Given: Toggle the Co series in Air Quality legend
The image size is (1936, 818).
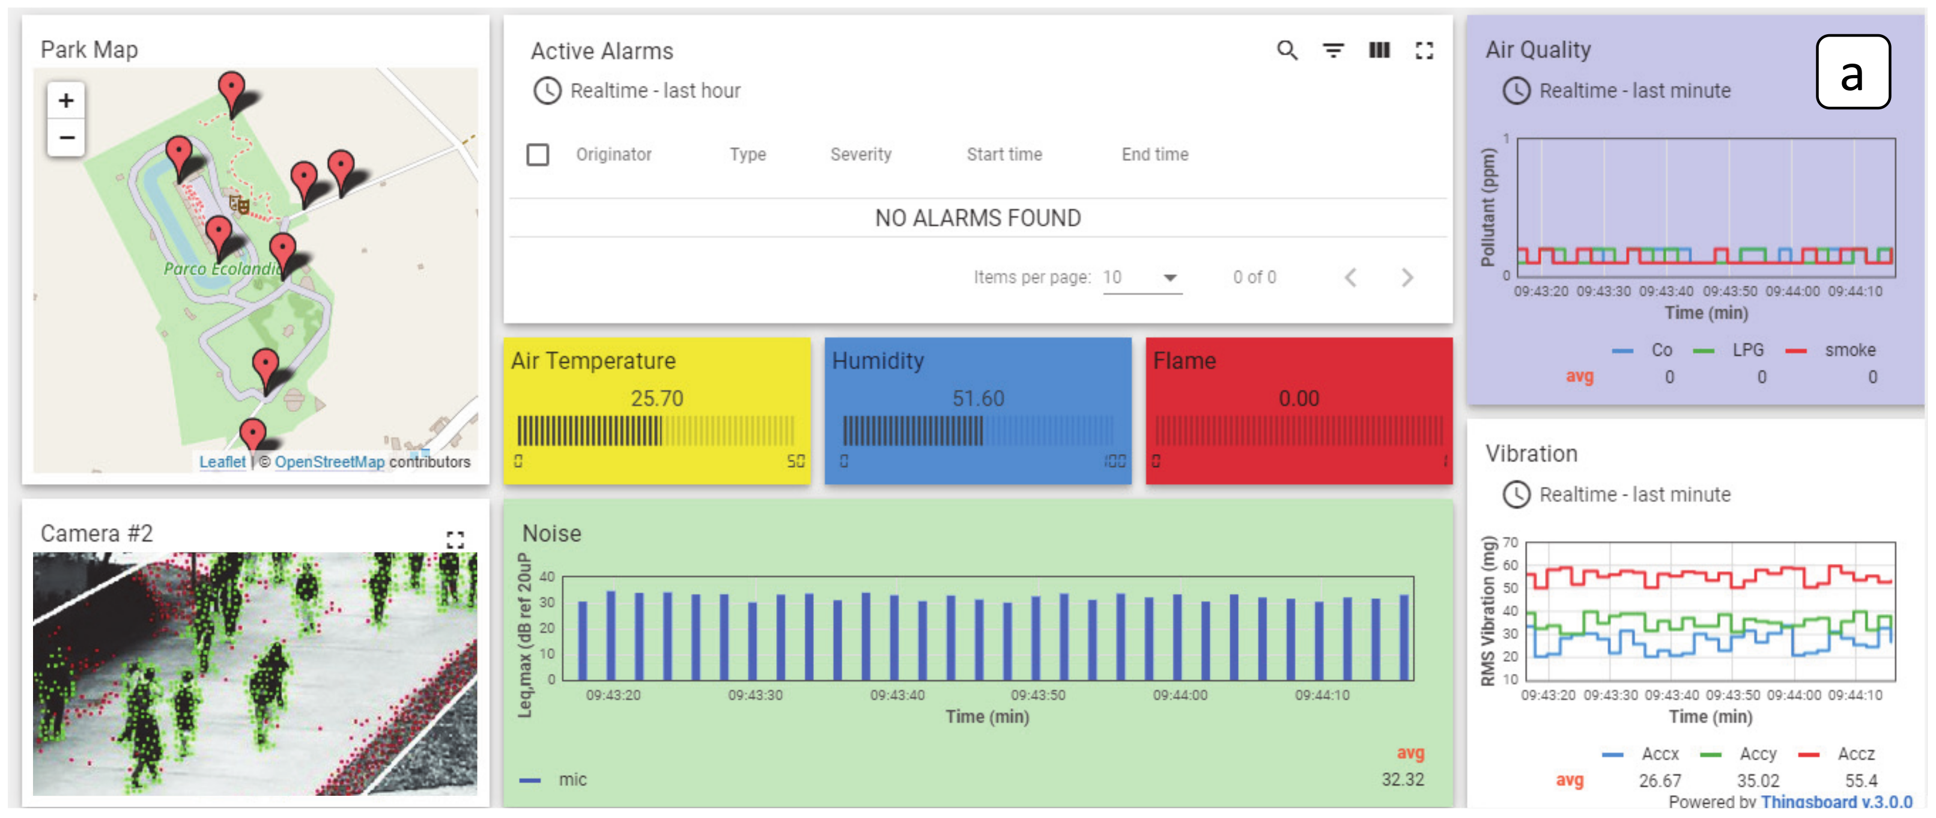Looking at the screenshot, I should point(1661,350).
